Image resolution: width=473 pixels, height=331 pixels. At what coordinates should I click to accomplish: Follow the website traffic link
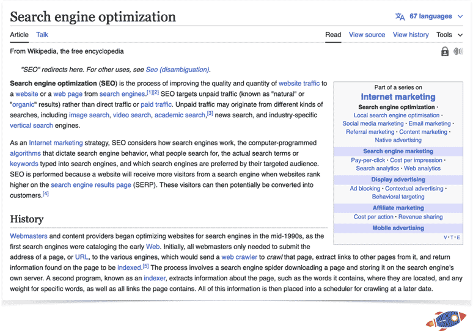[299, 84]
